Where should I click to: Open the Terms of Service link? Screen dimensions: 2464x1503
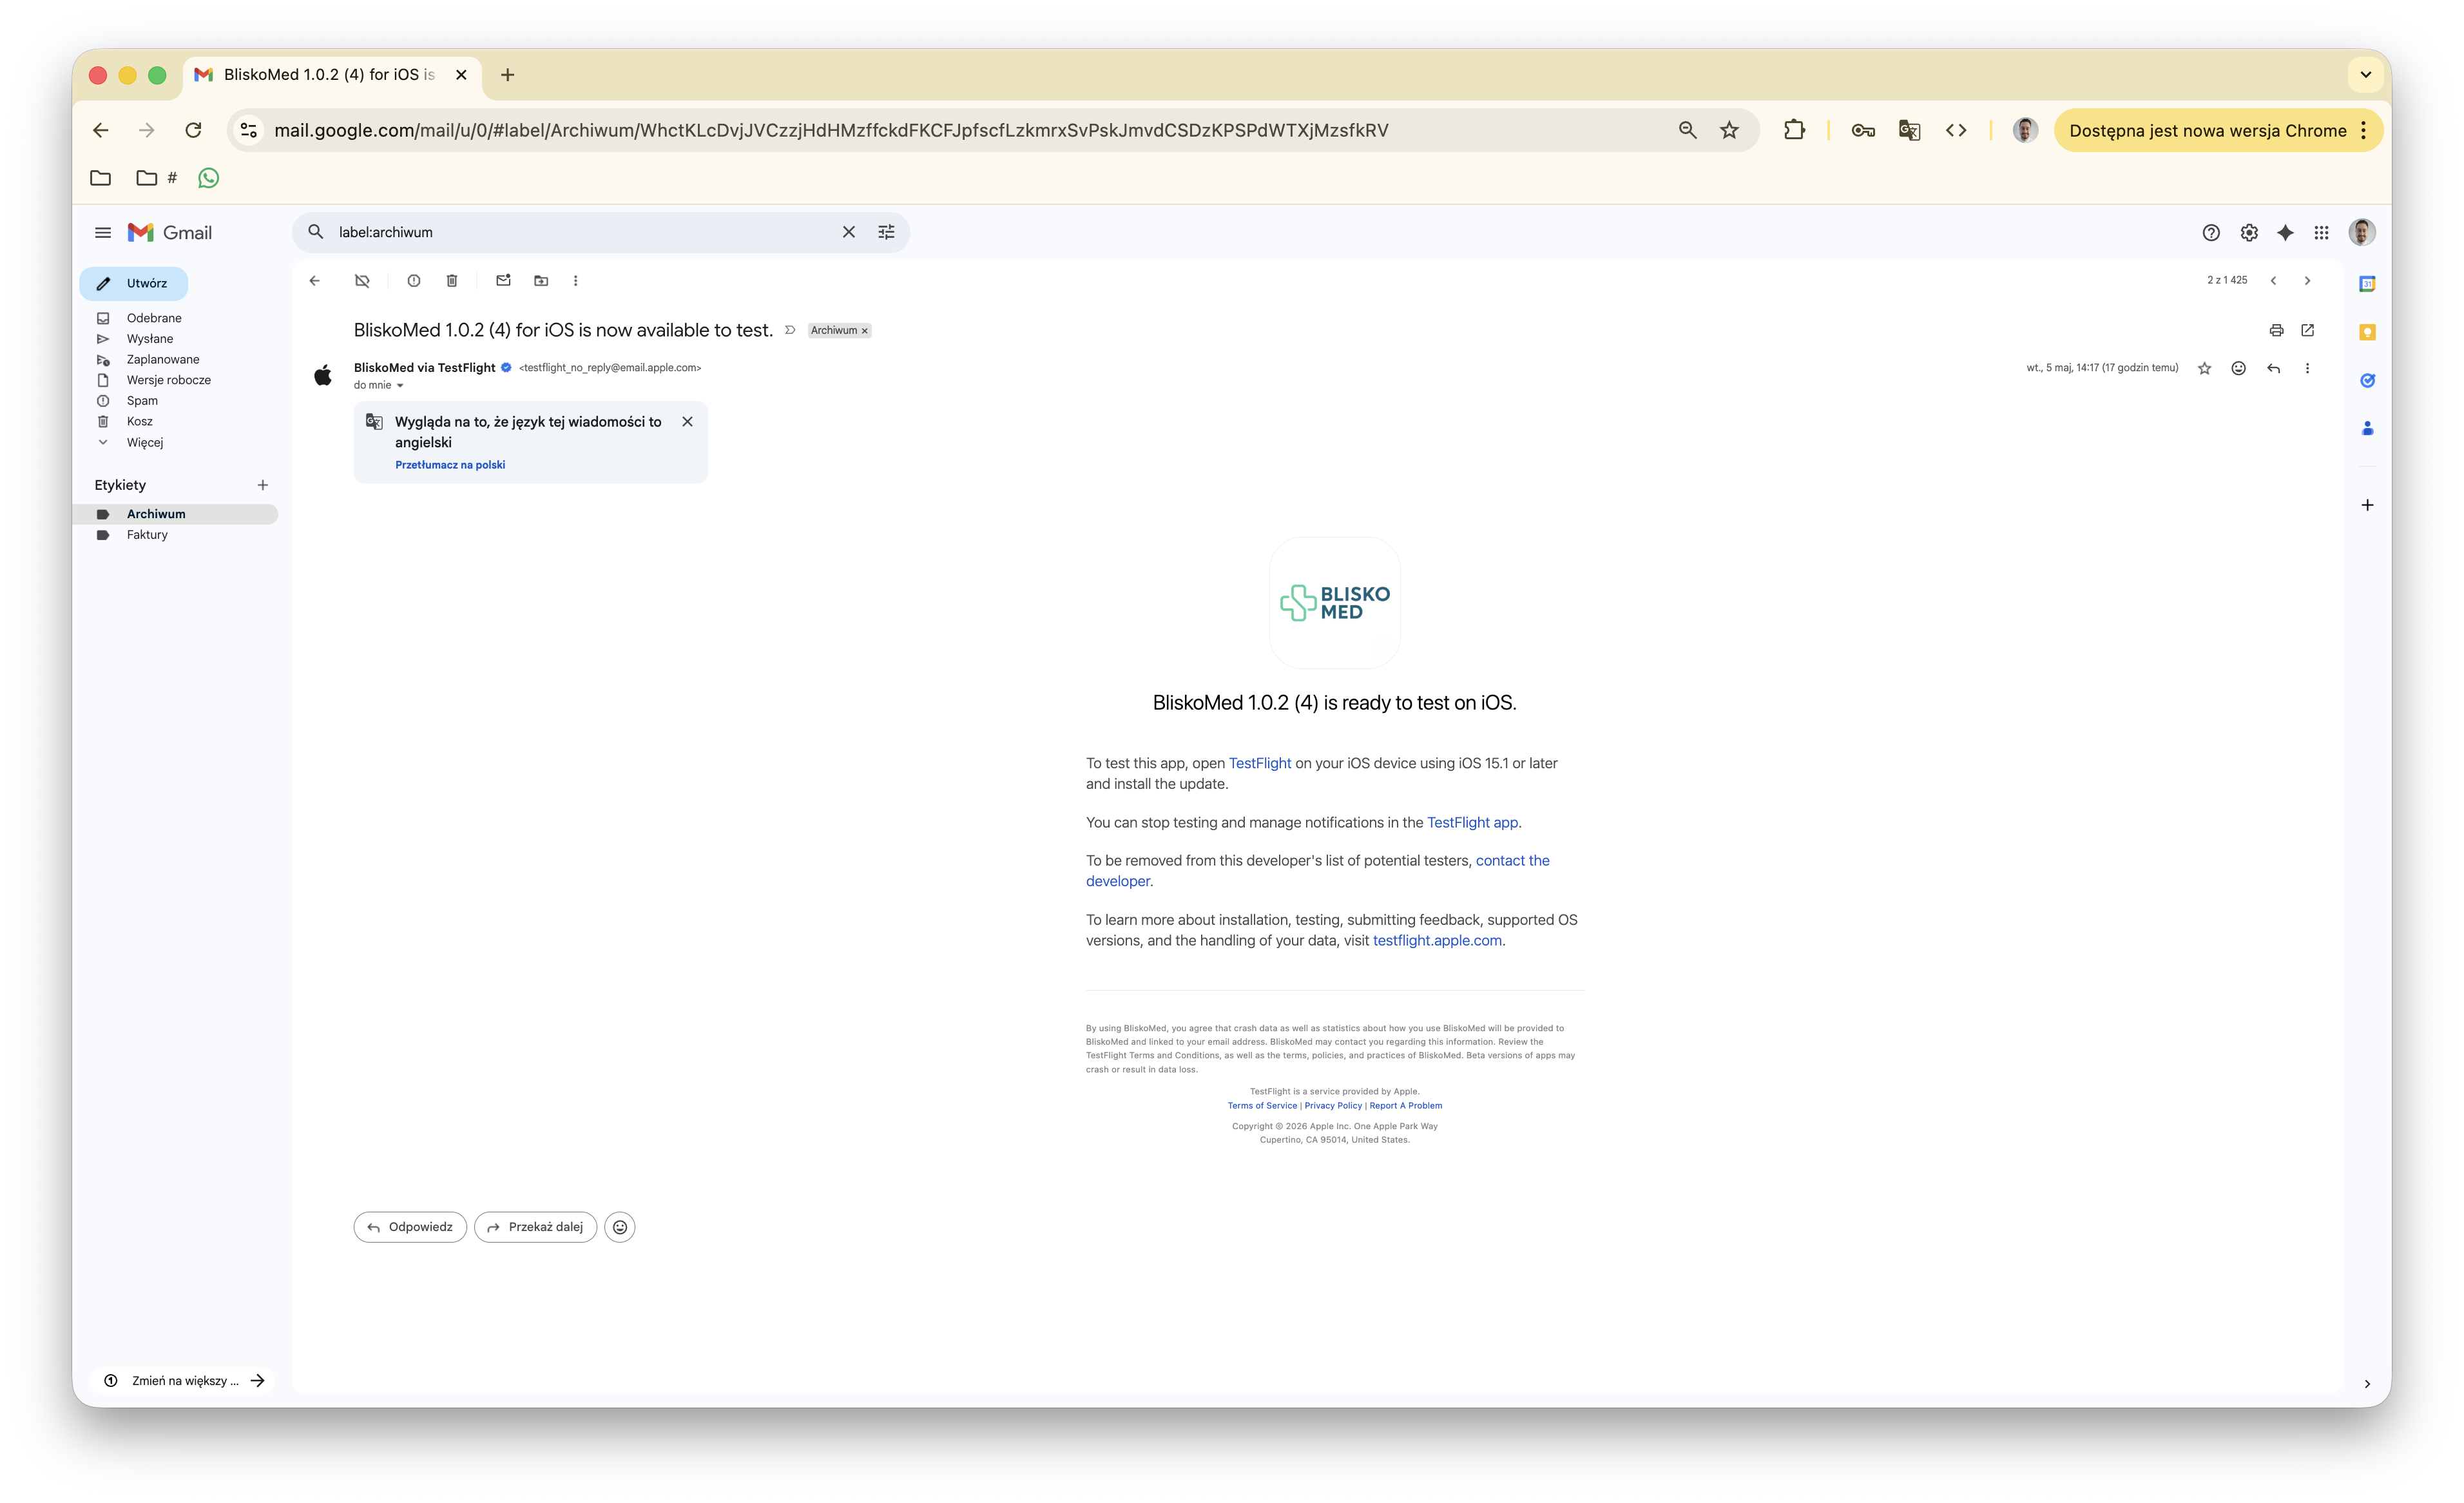tap(1262, 1106)
